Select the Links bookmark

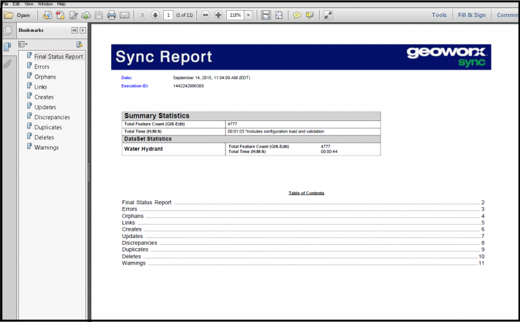pyautogui.click(x=41, y=87)
